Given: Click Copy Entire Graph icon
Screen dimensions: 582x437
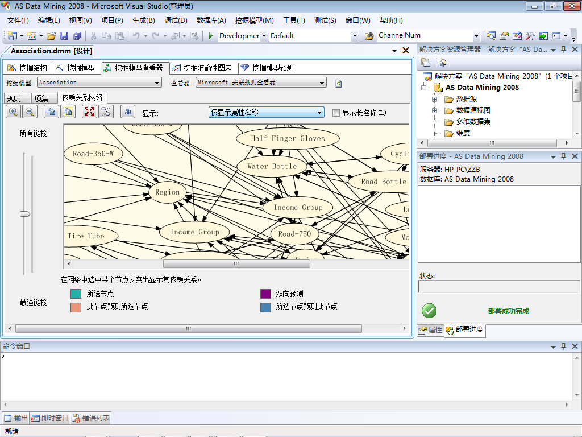Looking at the screenshot, I should 68,112.
